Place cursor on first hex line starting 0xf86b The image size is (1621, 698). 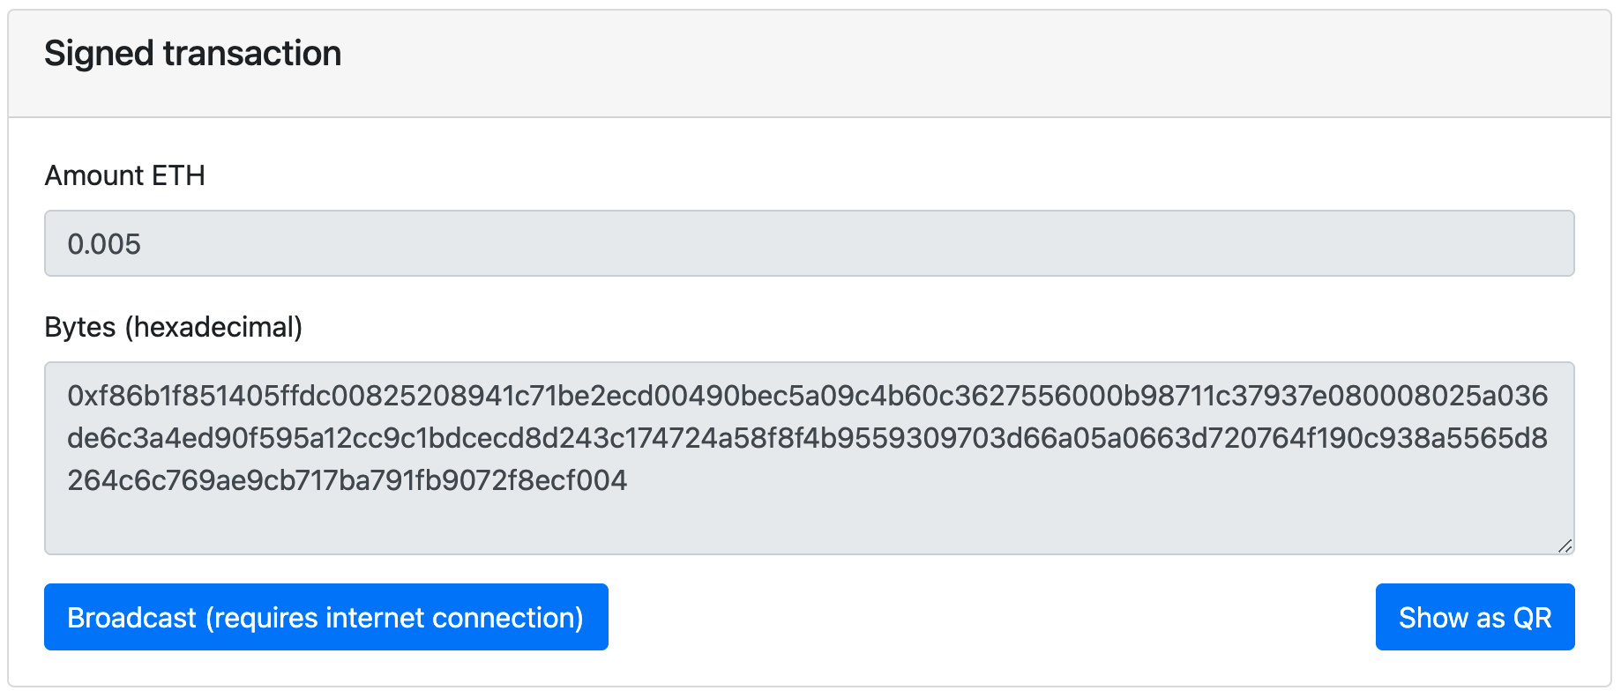tap(808, 396)
